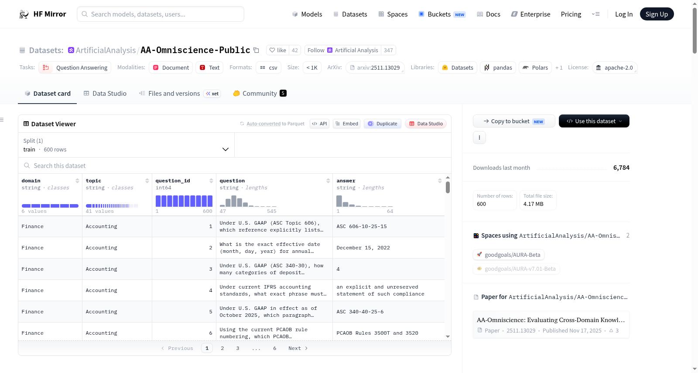Open Spaces in the top navigation
This screenshot has height=373, width=698.
pyautogui.click(x=393, y=14)
